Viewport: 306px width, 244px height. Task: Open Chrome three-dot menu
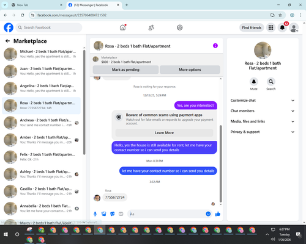(300, 15)
